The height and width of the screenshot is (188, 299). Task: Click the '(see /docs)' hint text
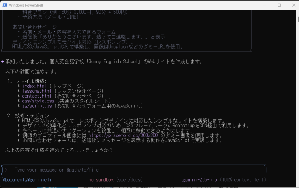(129, 180)
